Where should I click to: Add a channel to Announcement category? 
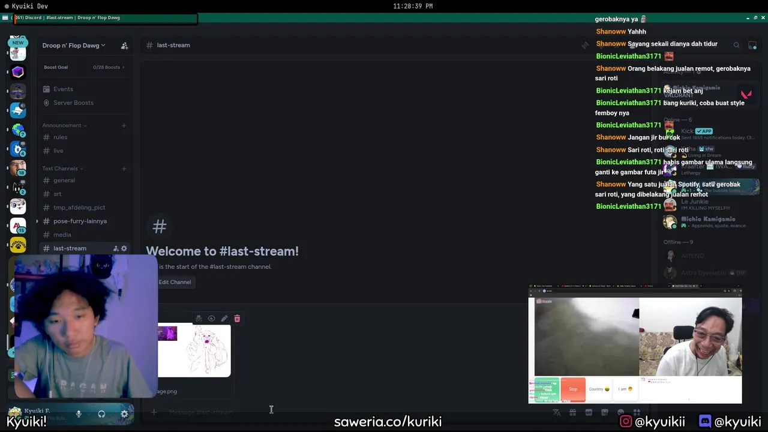click(124, 125)
